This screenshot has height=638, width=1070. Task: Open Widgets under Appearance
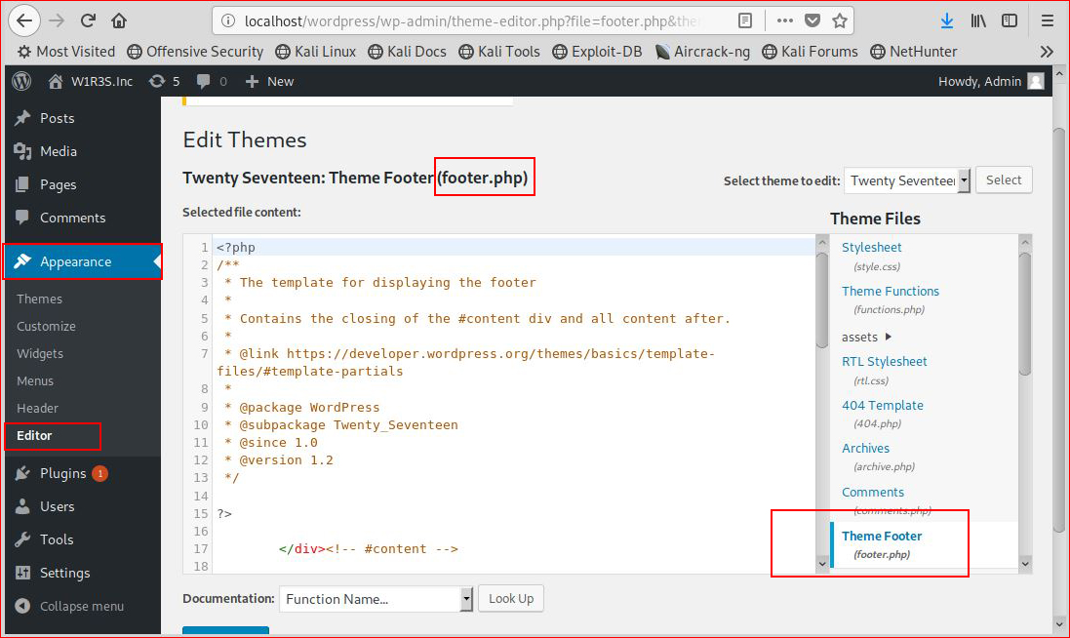click(40, 353)
